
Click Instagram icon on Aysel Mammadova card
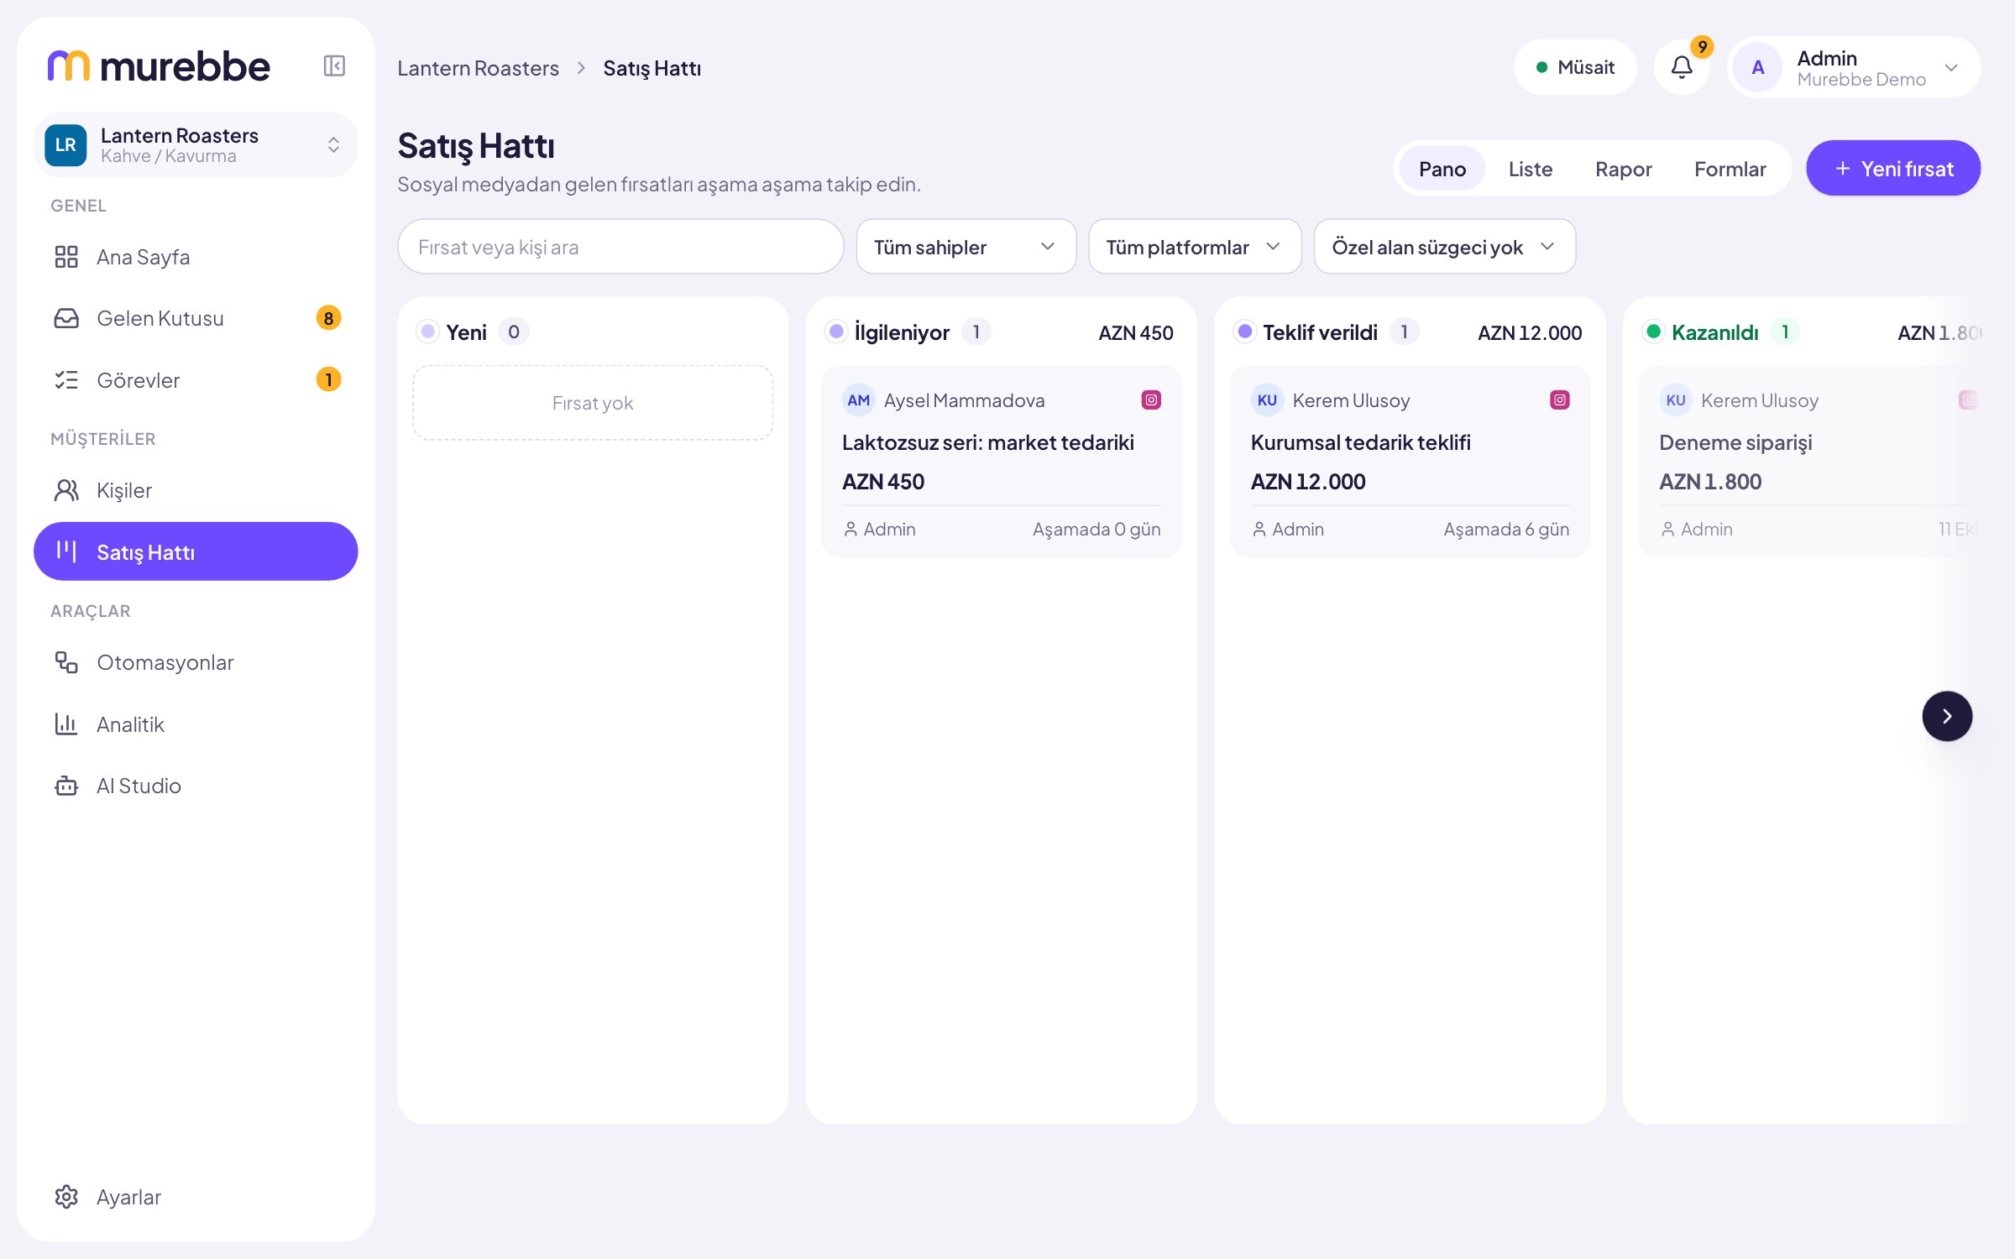click(1151, 400)
